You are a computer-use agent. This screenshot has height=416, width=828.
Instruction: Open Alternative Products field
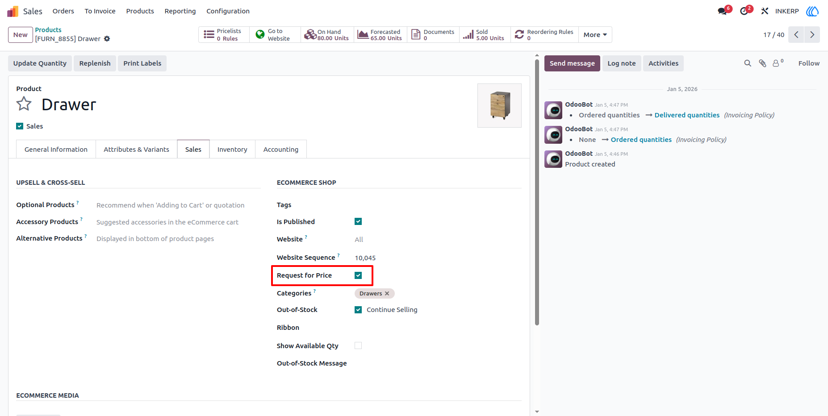coord(178,239)
